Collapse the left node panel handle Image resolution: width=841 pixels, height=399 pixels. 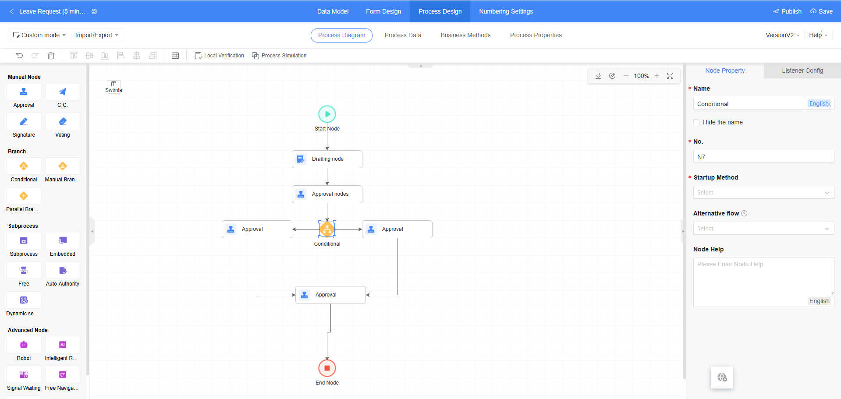92,231
